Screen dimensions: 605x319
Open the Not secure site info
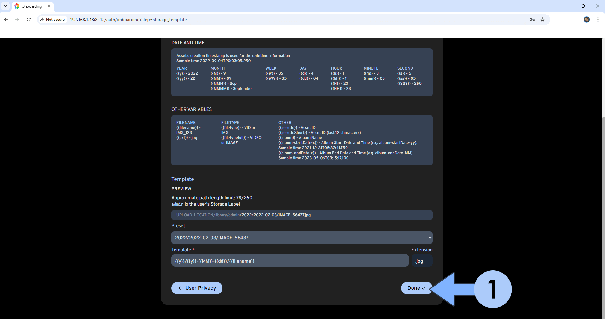tap(52, 20)
